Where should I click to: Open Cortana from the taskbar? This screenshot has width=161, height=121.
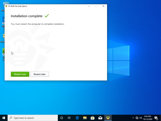(x=61, y=118)
